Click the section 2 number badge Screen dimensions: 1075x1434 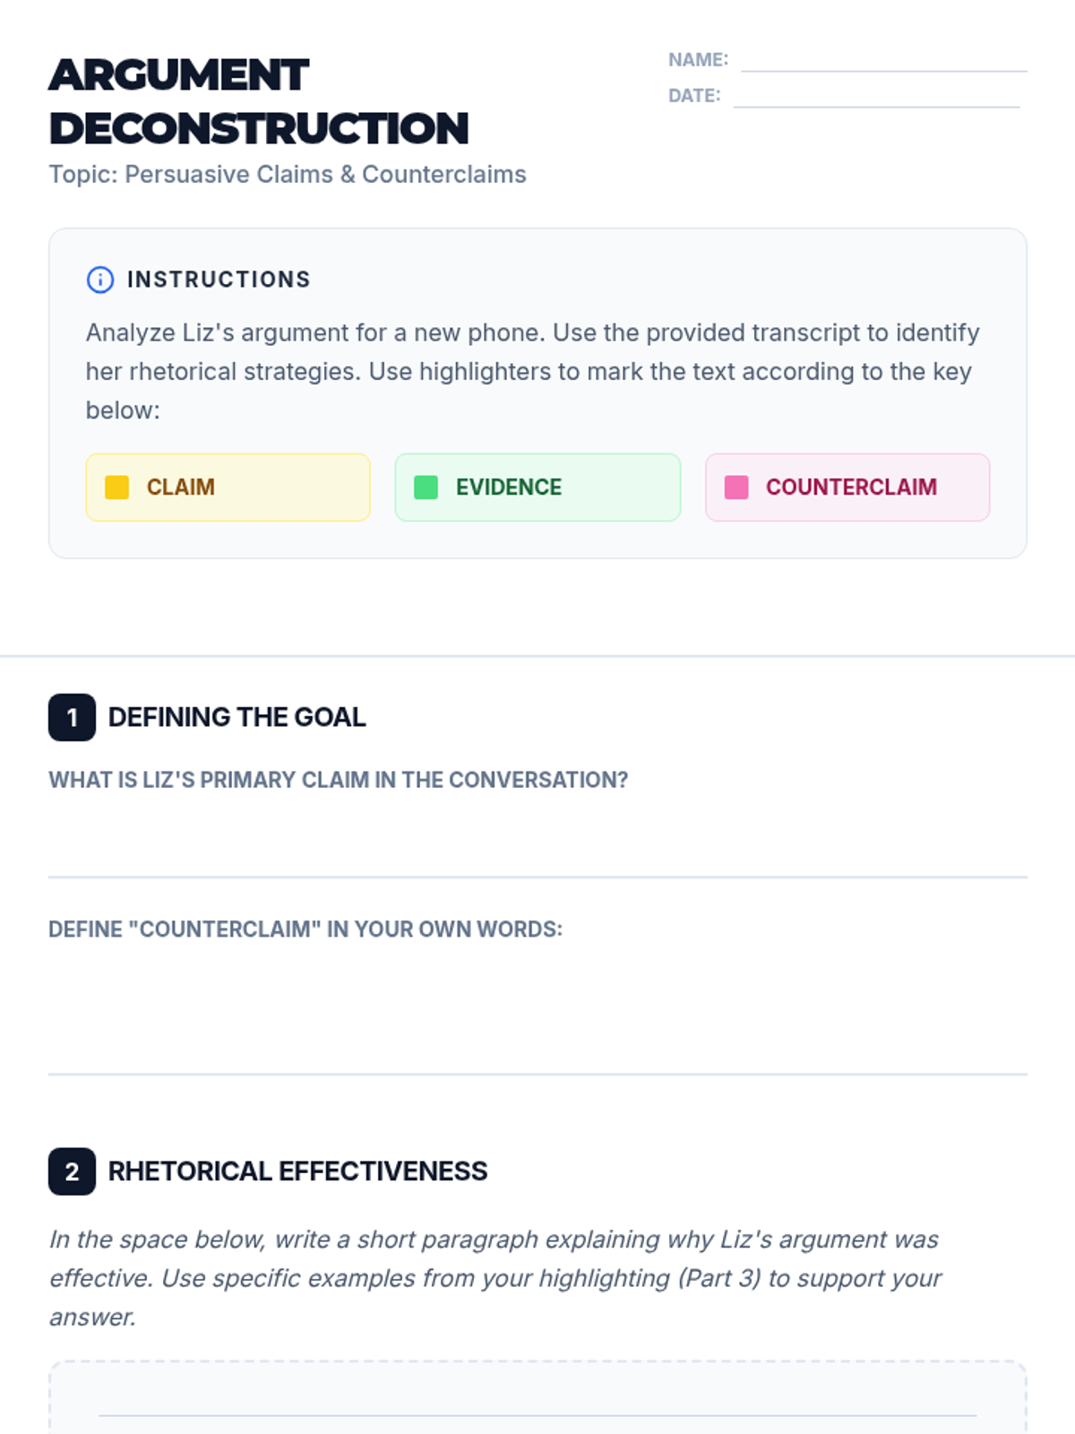coord(72,1171)
